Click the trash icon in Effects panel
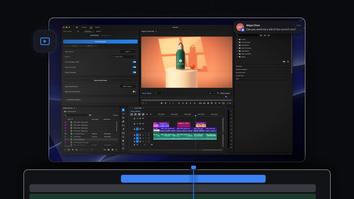Screen dimensions: 354x199 point(288,62)
